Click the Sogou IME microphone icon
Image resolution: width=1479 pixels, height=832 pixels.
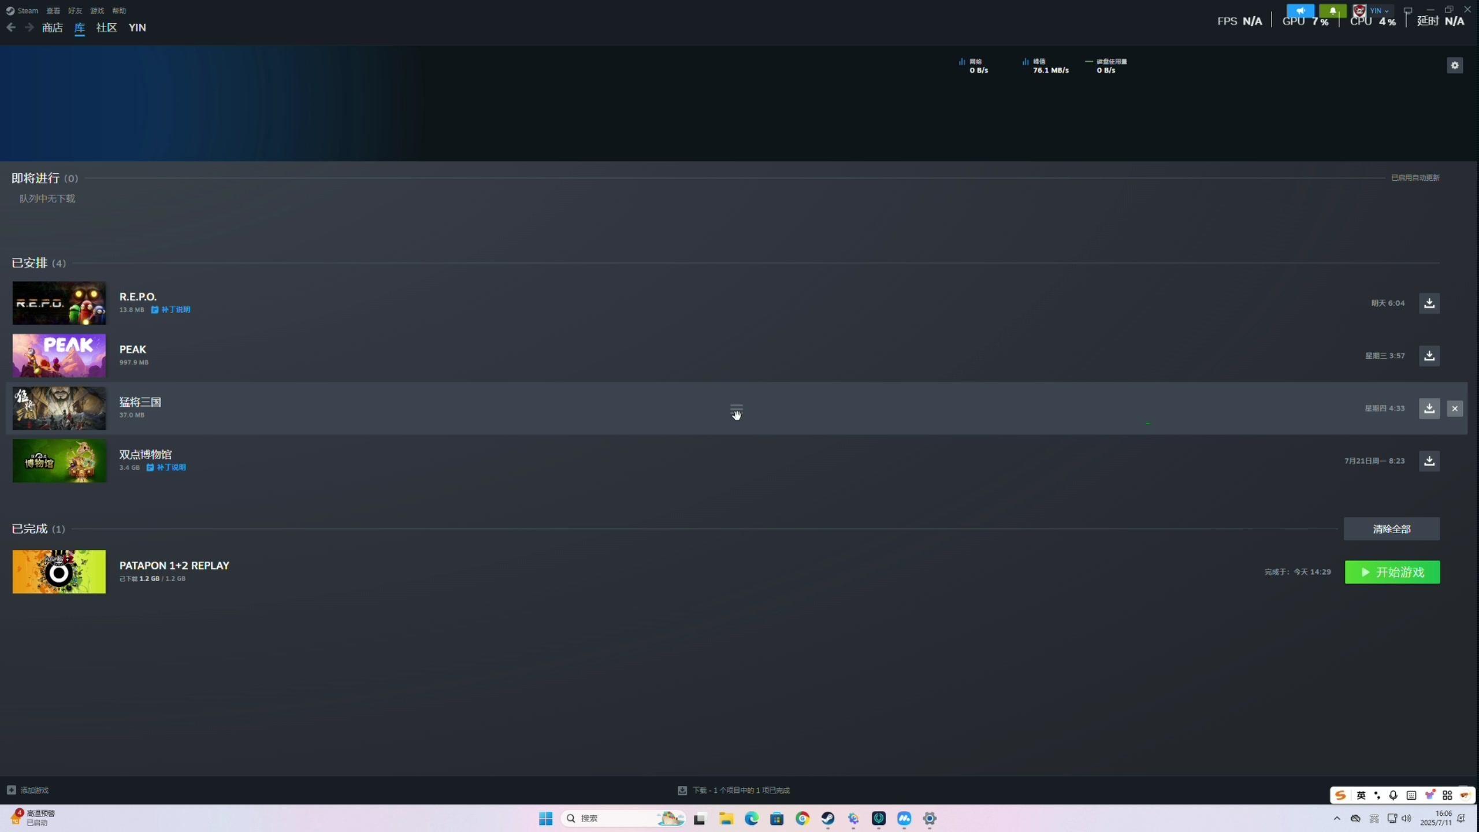[1393, 796]
